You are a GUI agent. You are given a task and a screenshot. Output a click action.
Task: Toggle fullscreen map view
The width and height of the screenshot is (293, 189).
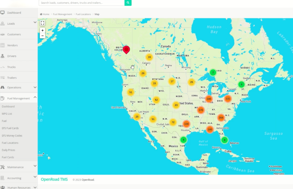[42, 23]
